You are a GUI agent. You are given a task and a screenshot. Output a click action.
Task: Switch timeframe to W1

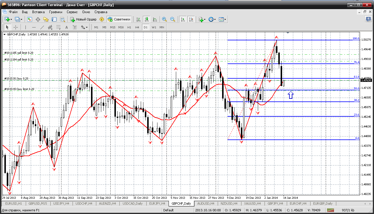pos(154,27)
